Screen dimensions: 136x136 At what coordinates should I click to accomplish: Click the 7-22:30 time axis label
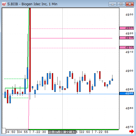click(39, 132)
